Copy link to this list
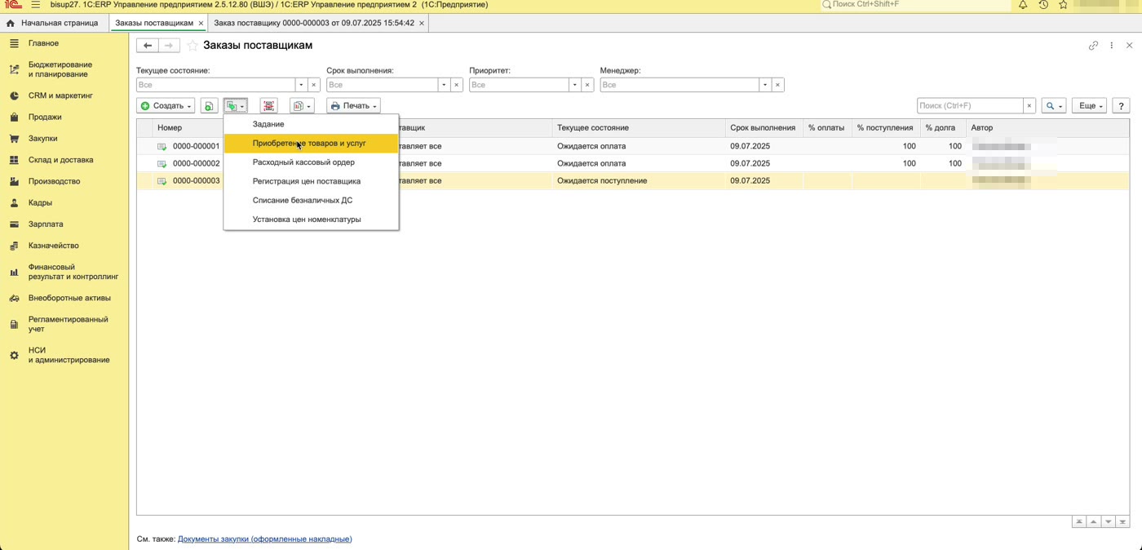The image size is (1142, 550). click(x=1093, y=46)
